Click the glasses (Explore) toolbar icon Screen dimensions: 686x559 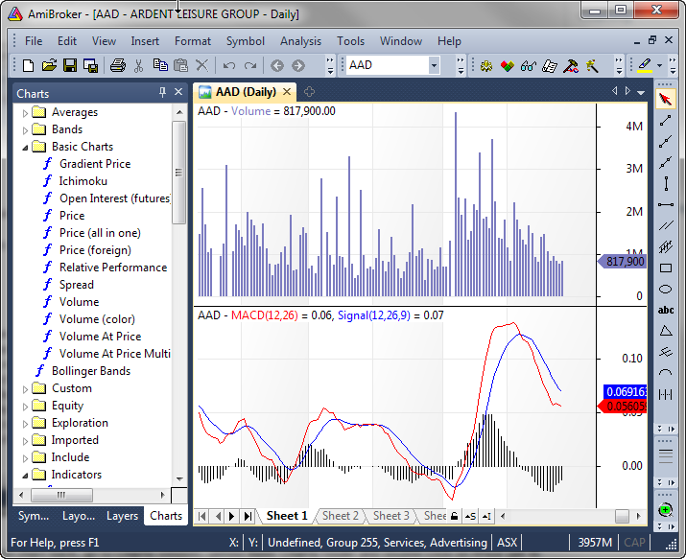[x=529, y=66]
